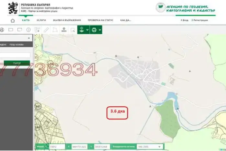Activate the info identify tool
Image resolution: width=226 pixels, height=151 pixels.
click(28, 30)
